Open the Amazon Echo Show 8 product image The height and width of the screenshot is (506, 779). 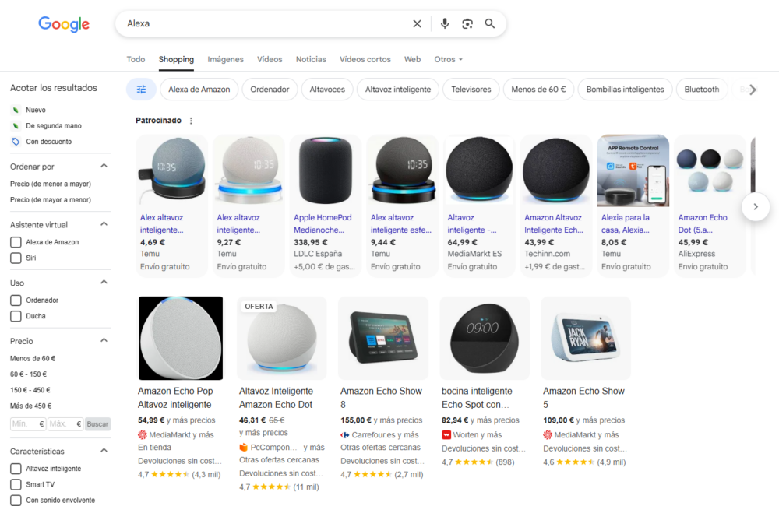pos(383,338)
